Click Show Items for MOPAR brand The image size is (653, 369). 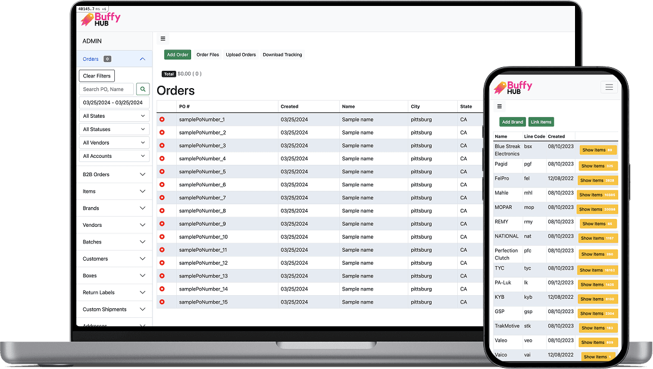click(597, 209)
